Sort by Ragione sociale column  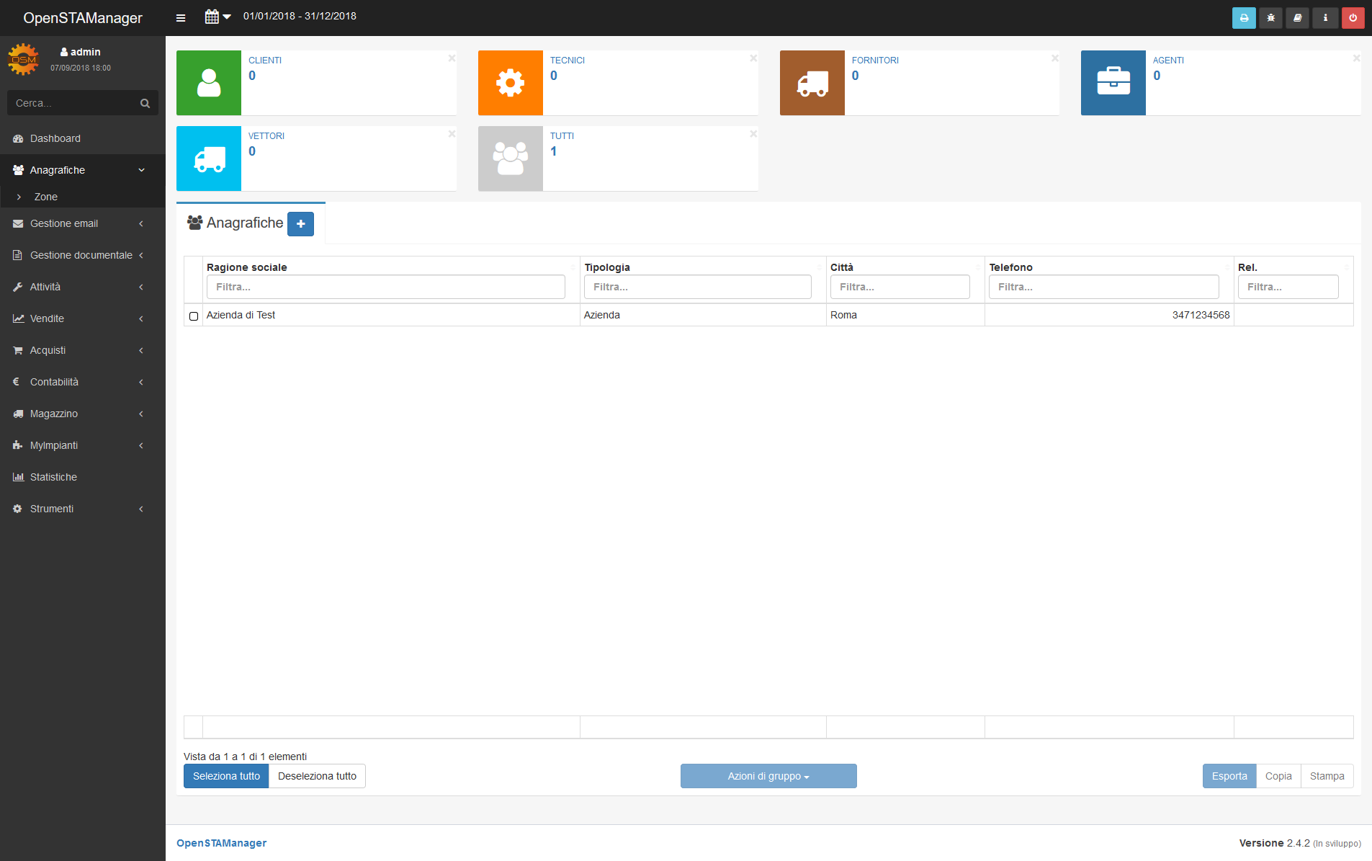click(x=247, y=267)
